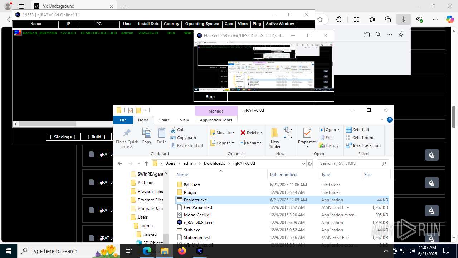Open Edge Extensions puzzle icon
The width and height of the screenshot is (458, 258).
tap(339, 20)
